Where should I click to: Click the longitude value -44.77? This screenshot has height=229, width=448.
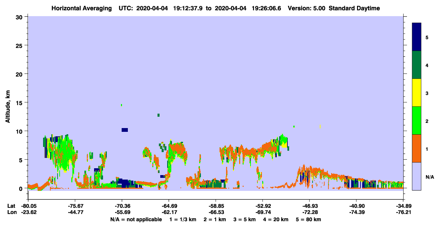(75, 213)
